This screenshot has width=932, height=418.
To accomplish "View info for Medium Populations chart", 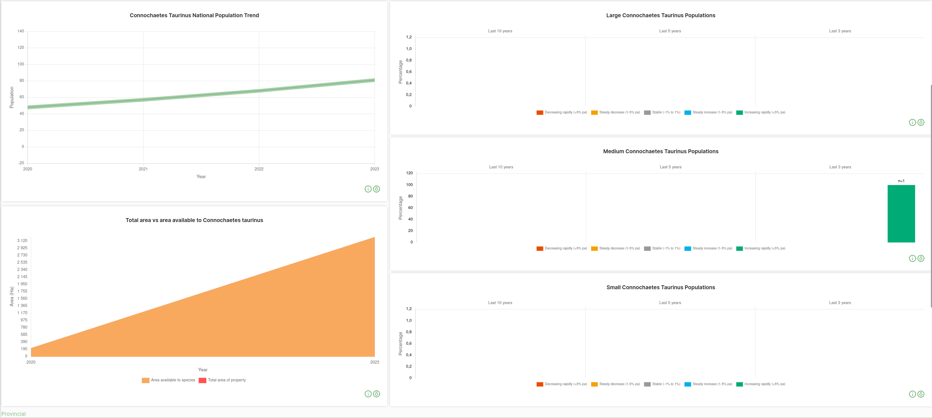I will (913, 258).
